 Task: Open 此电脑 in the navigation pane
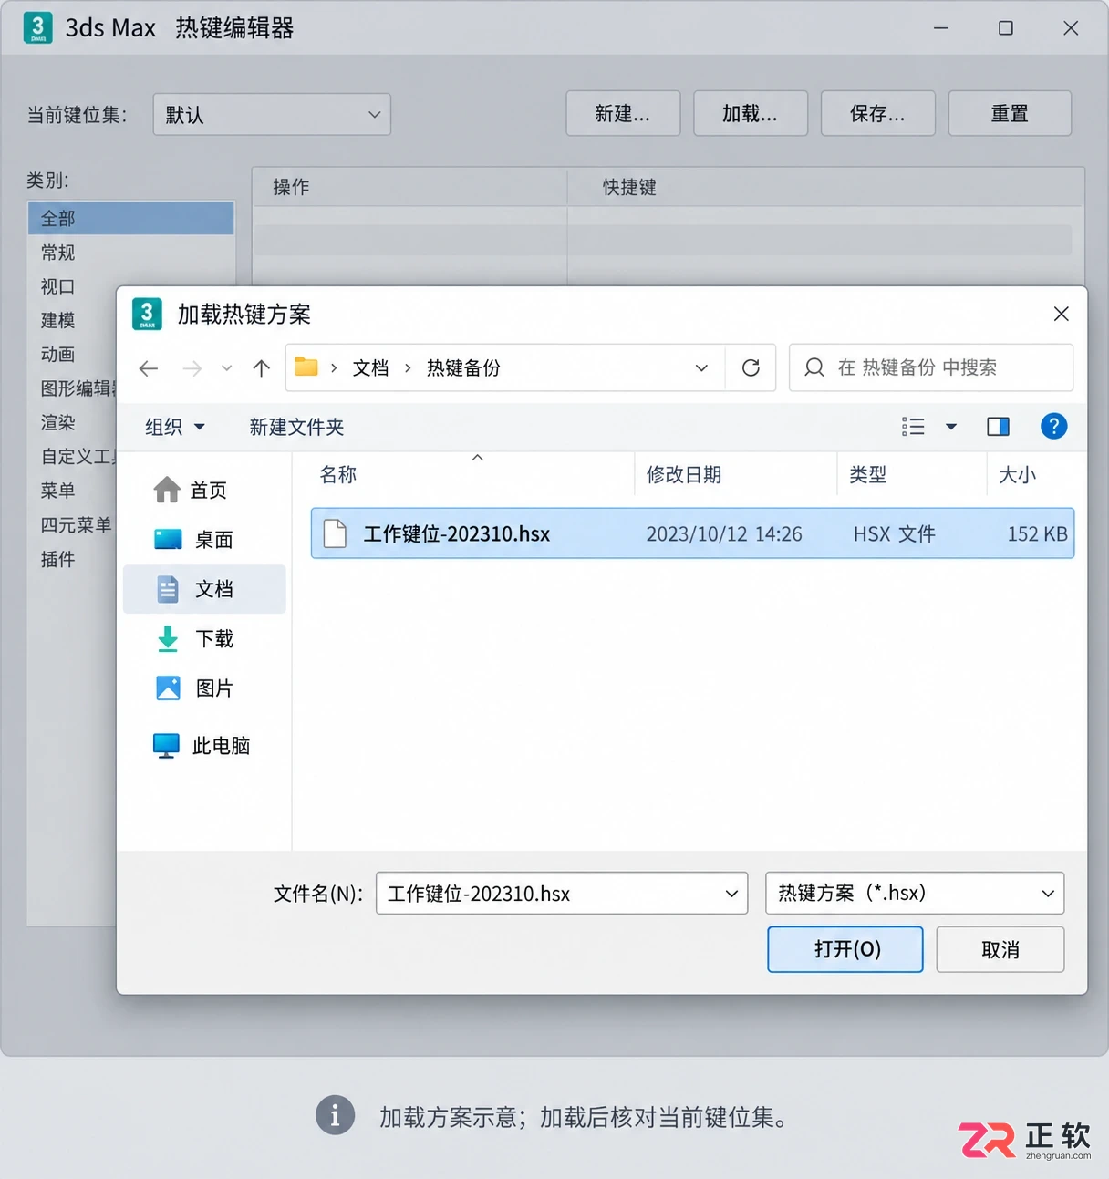(x=204, y=745)
